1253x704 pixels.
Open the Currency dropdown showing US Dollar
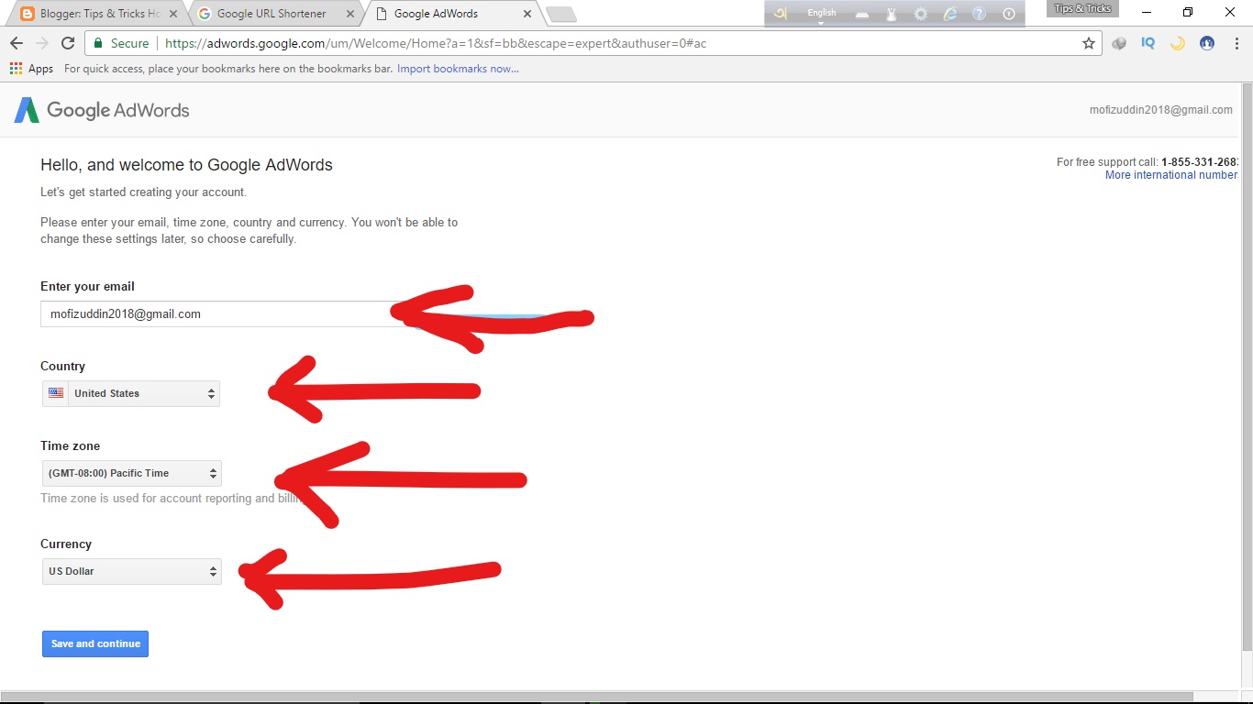coord(132,571)
